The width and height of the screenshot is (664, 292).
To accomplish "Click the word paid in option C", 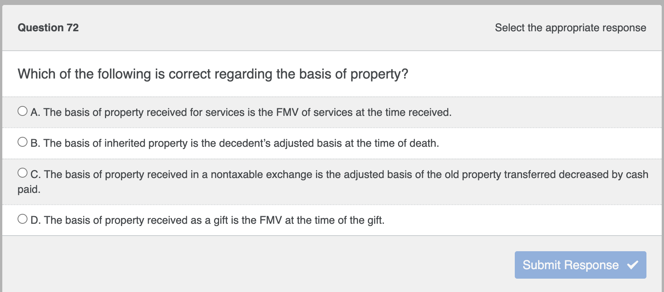I will pos(29,189).
